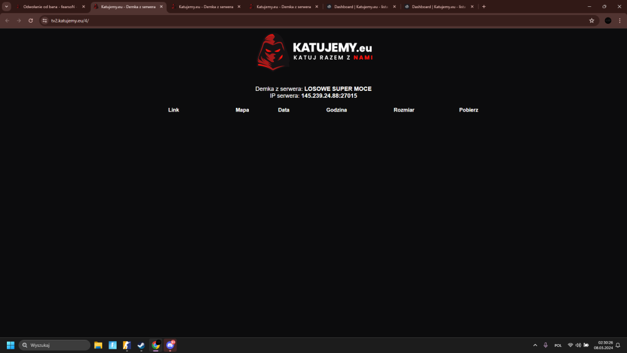This screenshot has width=627, height=353.
Task: Close the active Katujemy.eu tab
Action: click(x=161, y=7)
